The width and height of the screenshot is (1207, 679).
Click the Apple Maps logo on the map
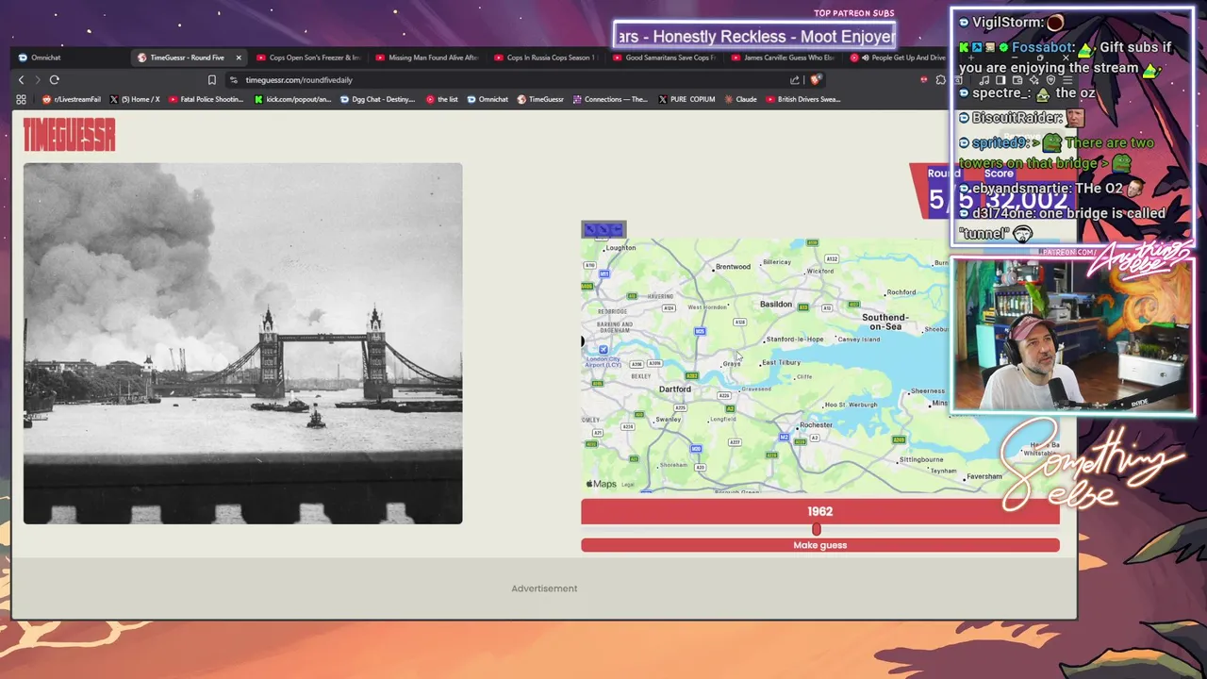point(602,484)
